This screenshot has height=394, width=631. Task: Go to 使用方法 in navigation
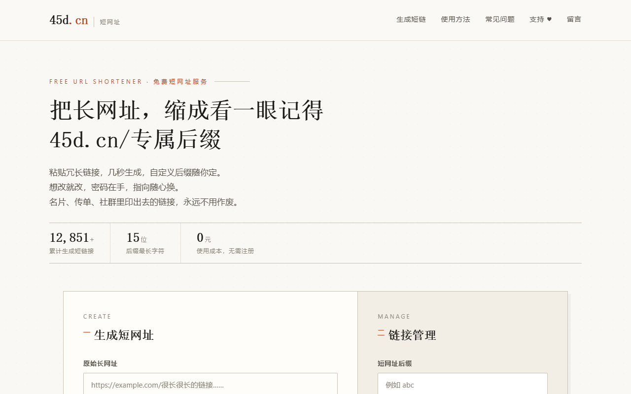click(x=456, y=19)
